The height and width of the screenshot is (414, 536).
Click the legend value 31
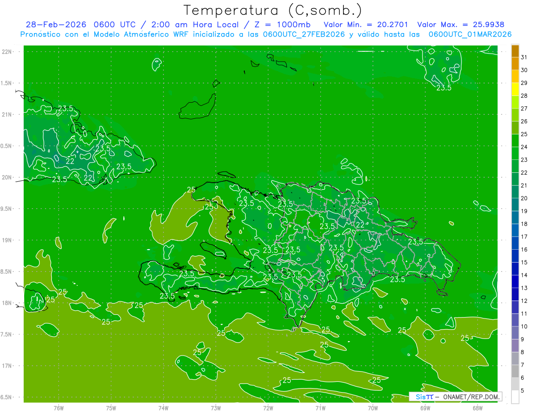point(524,57)
